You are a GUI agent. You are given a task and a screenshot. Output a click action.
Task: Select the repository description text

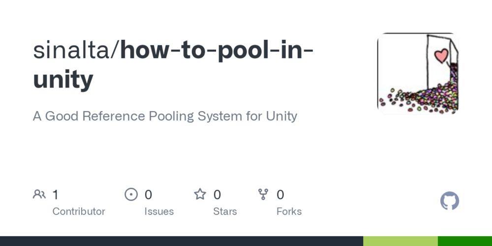pos(165,116)
